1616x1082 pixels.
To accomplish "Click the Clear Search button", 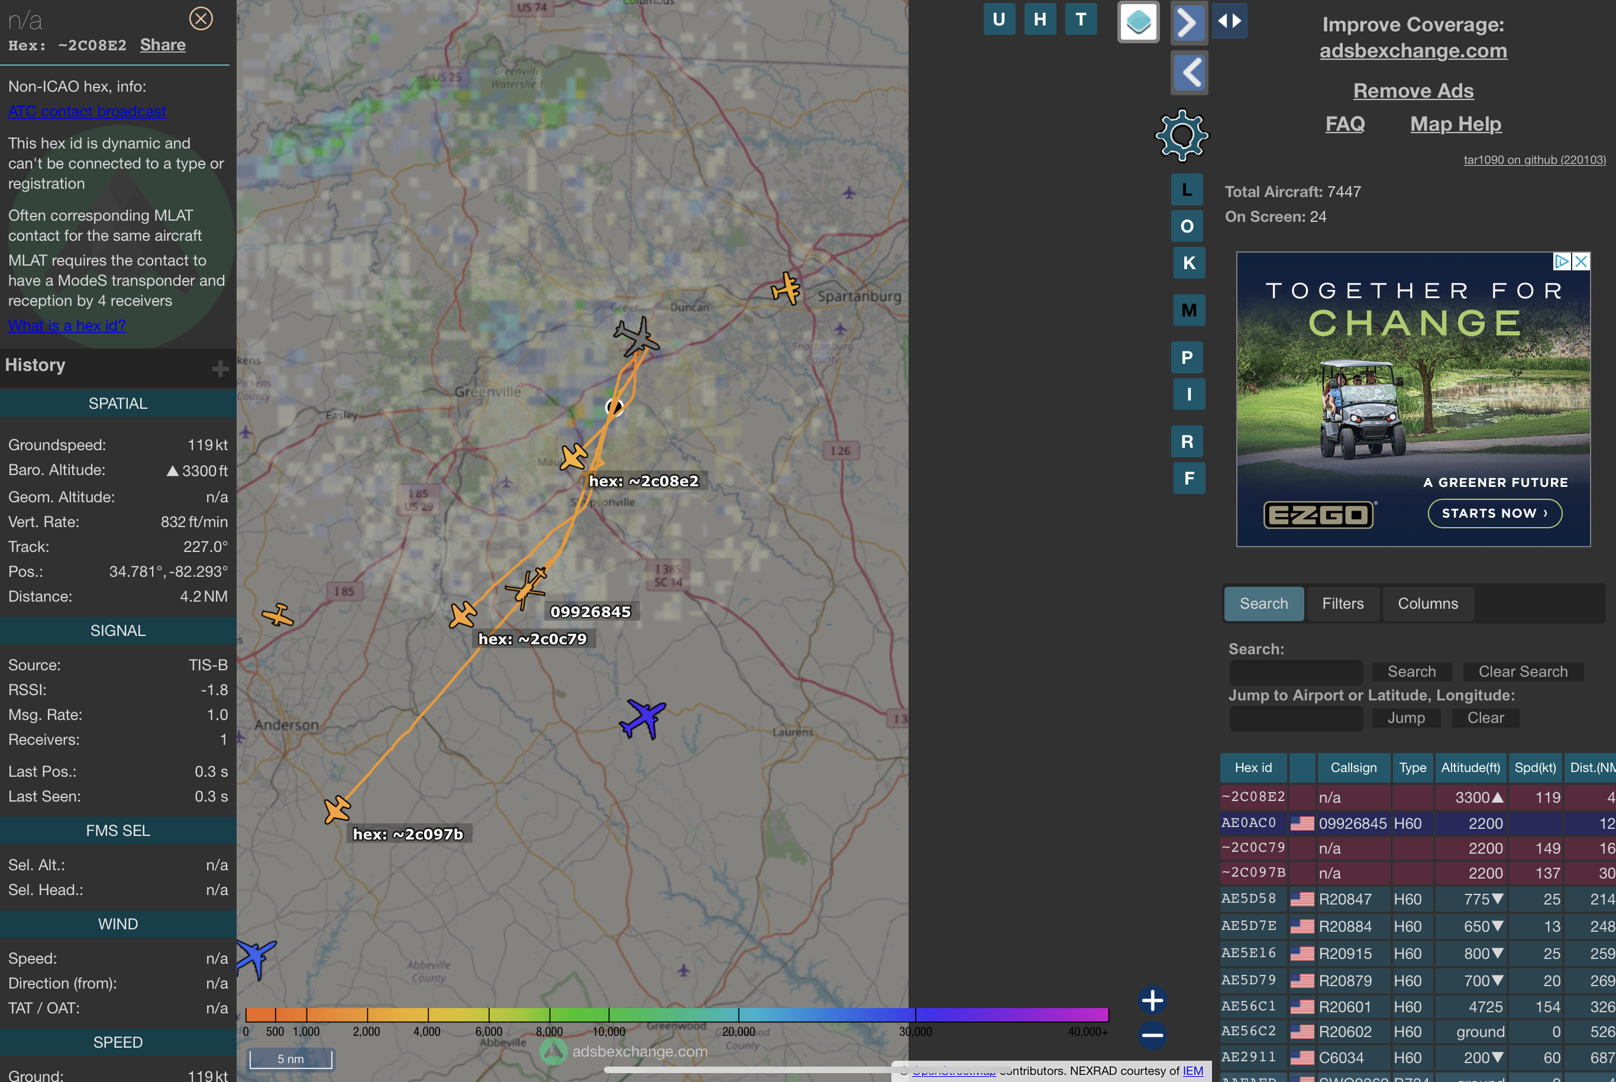I will (1523, 671).
